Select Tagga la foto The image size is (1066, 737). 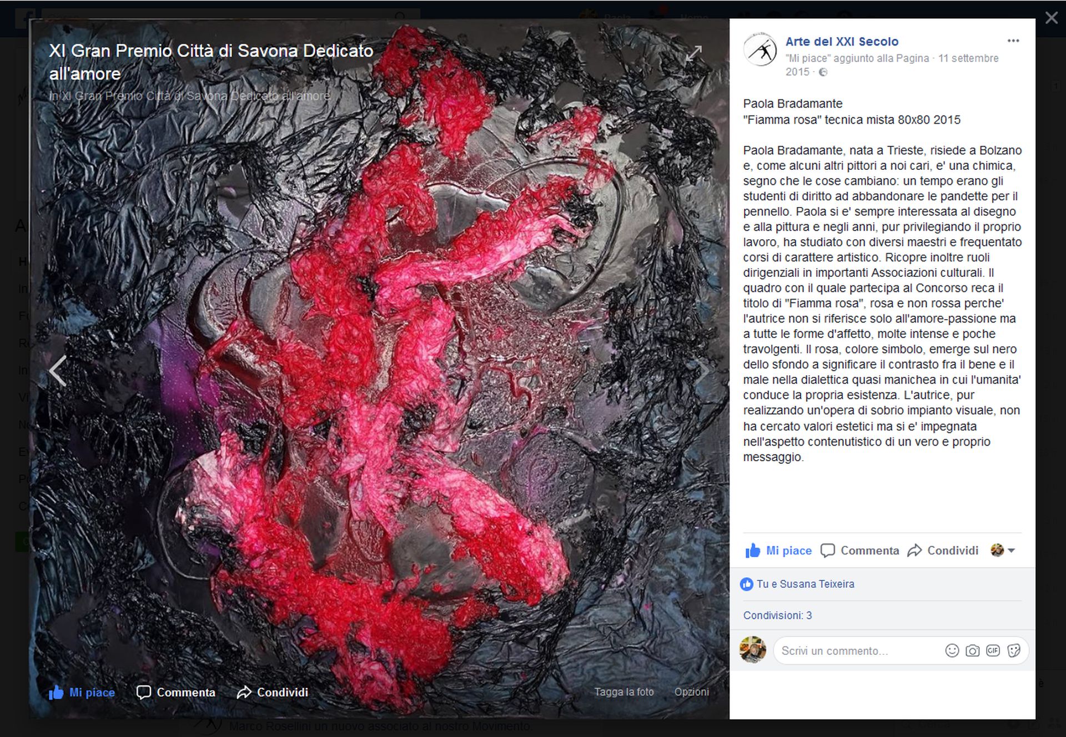click(x=624, y=692)
